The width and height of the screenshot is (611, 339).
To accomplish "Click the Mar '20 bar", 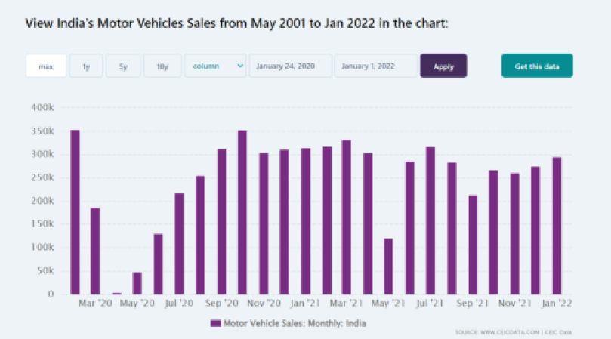I will [95, 251].
